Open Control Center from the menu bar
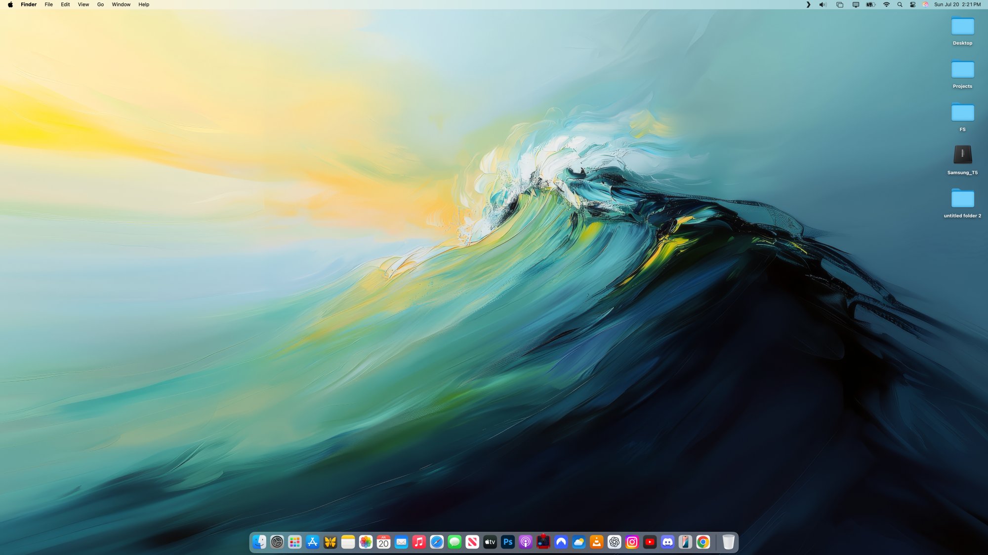 pos(911,4)
